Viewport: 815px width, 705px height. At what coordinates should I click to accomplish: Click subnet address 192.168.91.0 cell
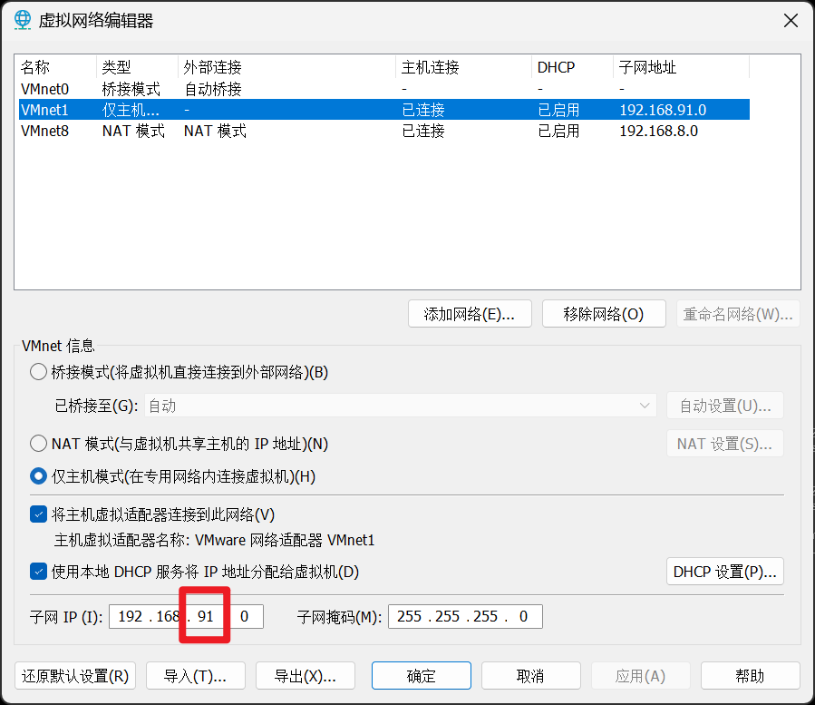(x=663, y=110)
